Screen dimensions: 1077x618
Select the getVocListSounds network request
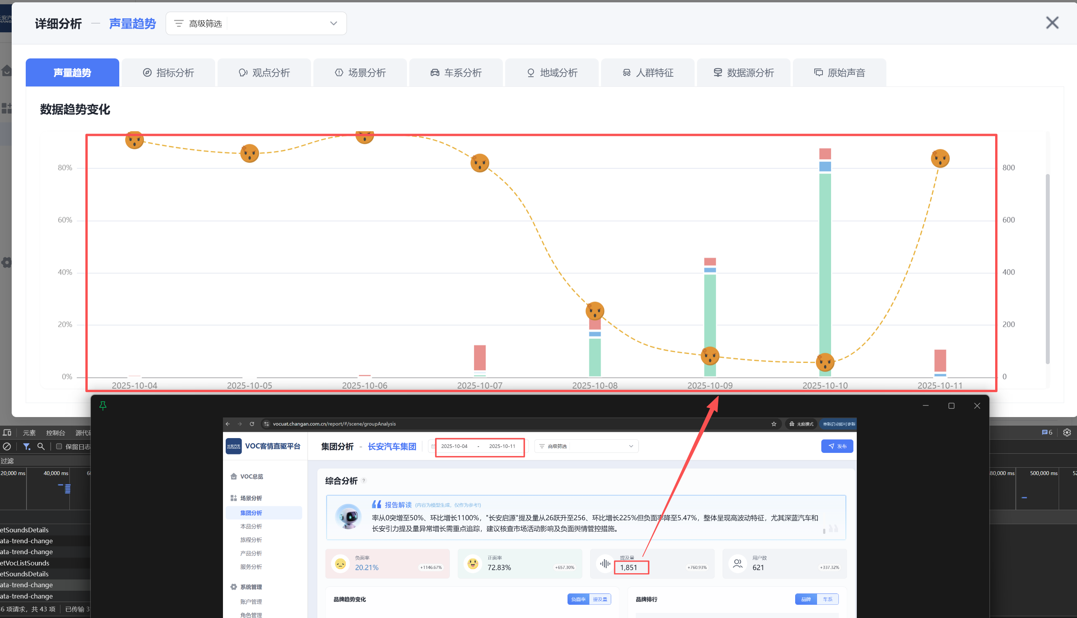25,563
